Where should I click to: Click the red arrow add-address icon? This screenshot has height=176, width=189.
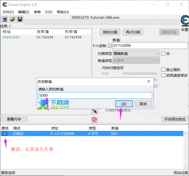[95, 111]
